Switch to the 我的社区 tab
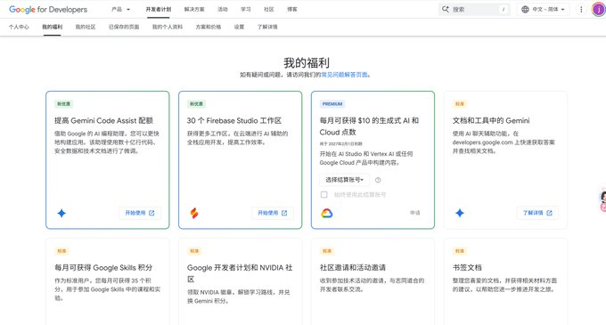 click(86, 27)
